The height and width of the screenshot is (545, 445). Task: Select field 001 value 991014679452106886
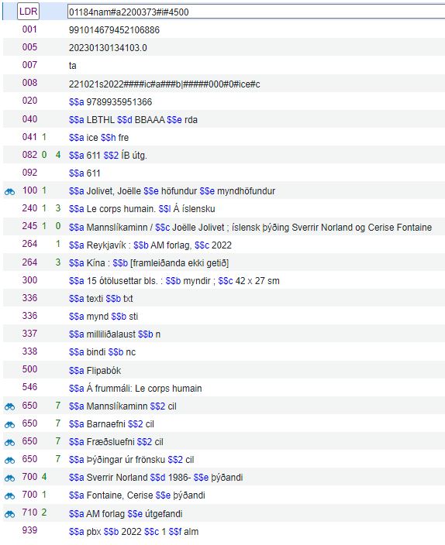pos(114,30)
